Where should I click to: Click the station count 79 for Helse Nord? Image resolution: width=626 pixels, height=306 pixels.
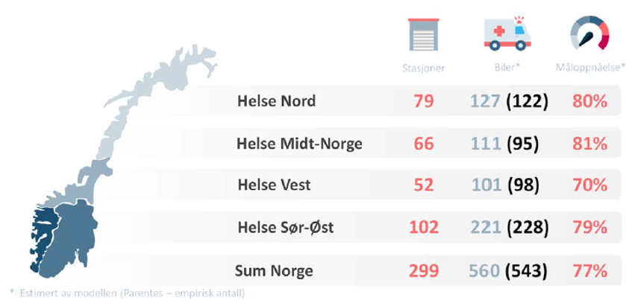click(x=423, y=101)
